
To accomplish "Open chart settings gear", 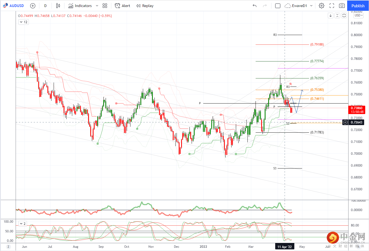I will click(322, 6).
